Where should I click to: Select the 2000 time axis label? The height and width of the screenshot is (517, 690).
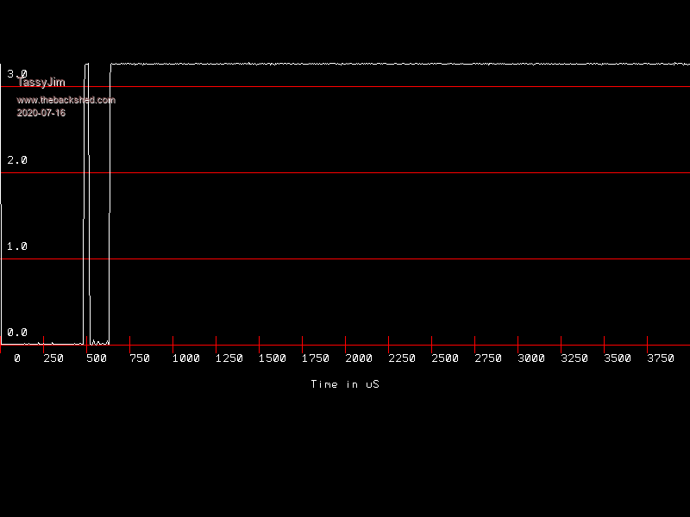pos(358,358)
